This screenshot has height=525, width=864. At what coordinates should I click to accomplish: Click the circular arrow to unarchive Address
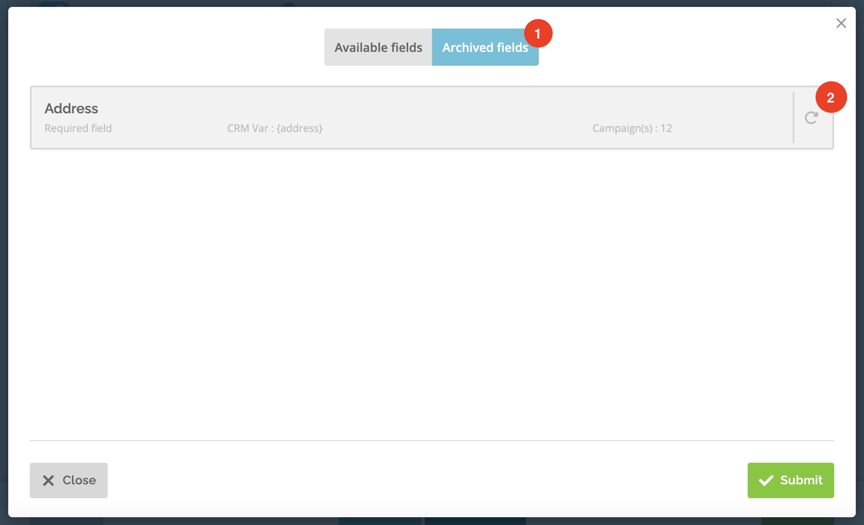812,117
